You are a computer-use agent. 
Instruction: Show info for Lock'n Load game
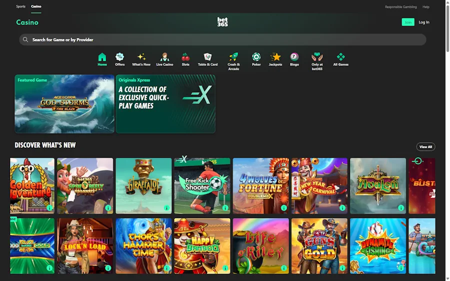108,268
